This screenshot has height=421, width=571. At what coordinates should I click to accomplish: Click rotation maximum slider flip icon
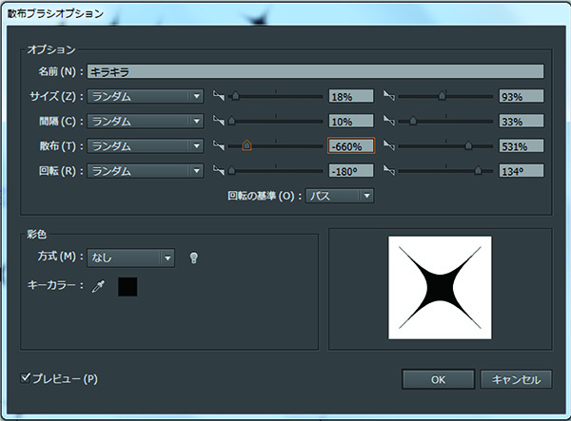pos(389,170)
